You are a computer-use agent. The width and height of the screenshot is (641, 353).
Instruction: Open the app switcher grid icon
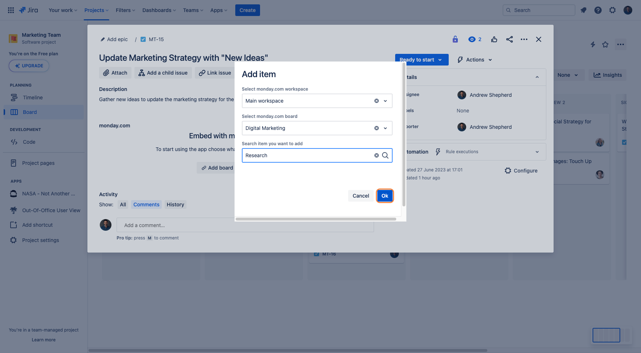pyautogui.click(x=11, y=10)
